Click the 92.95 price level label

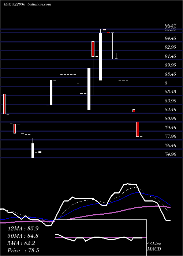tap(171, 47)
